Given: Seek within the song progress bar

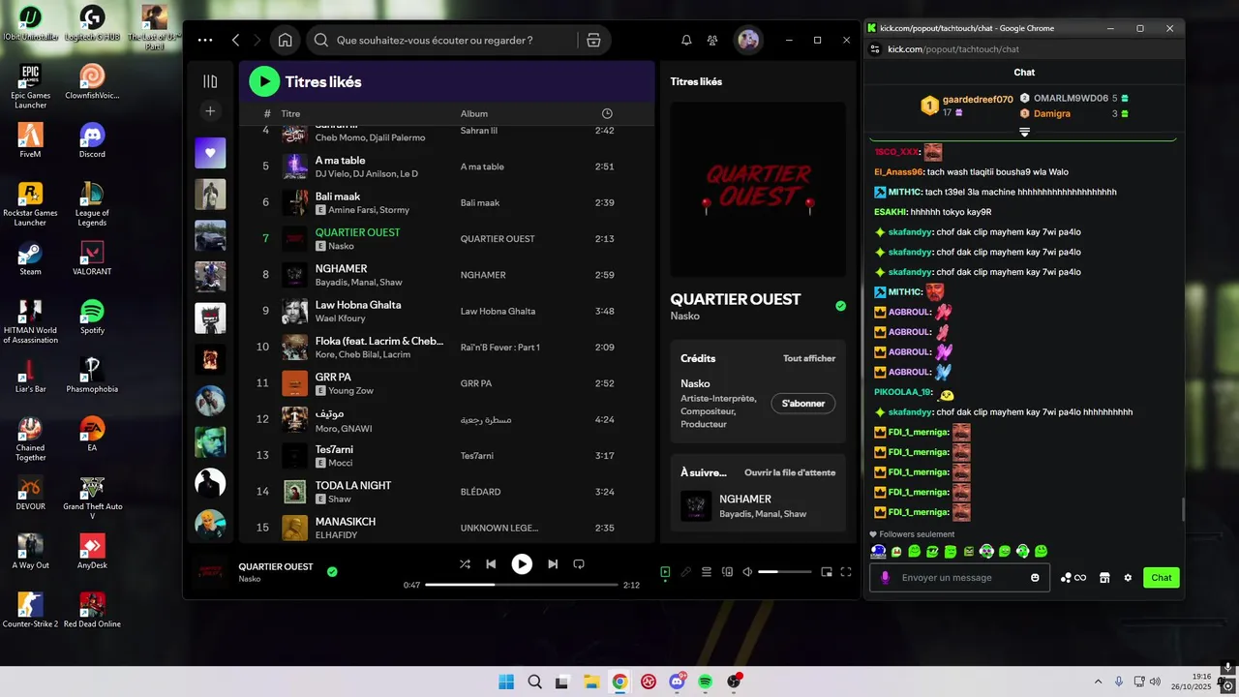Looking at the screenshot, I should point(521,585).
